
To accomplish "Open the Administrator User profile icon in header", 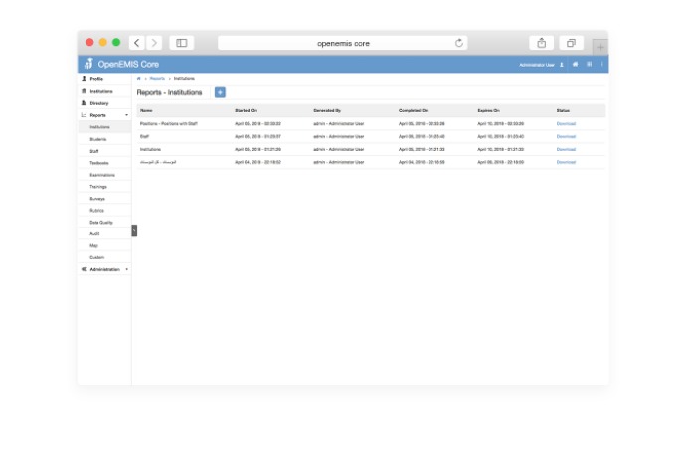I will coord(562,65).
